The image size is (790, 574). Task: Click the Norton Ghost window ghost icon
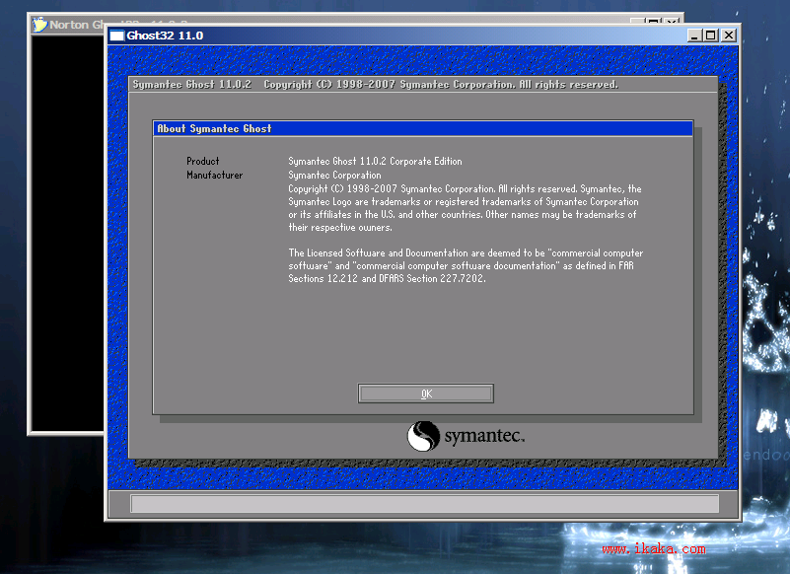pos(39,25)
